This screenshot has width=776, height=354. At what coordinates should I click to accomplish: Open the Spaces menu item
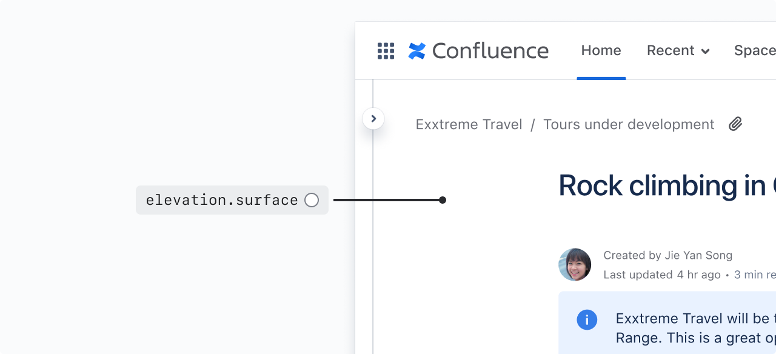[x=755, y=51]
